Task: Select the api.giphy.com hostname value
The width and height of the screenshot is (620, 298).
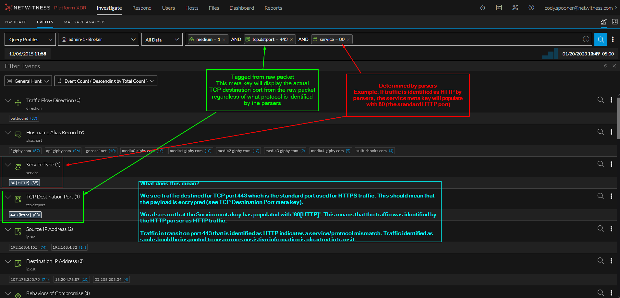Action: (59, 151)
